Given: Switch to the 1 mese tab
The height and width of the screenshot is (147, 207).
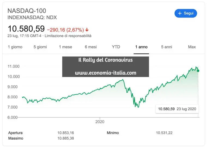Looking at the screenshot, I should [x=65, y=47].
